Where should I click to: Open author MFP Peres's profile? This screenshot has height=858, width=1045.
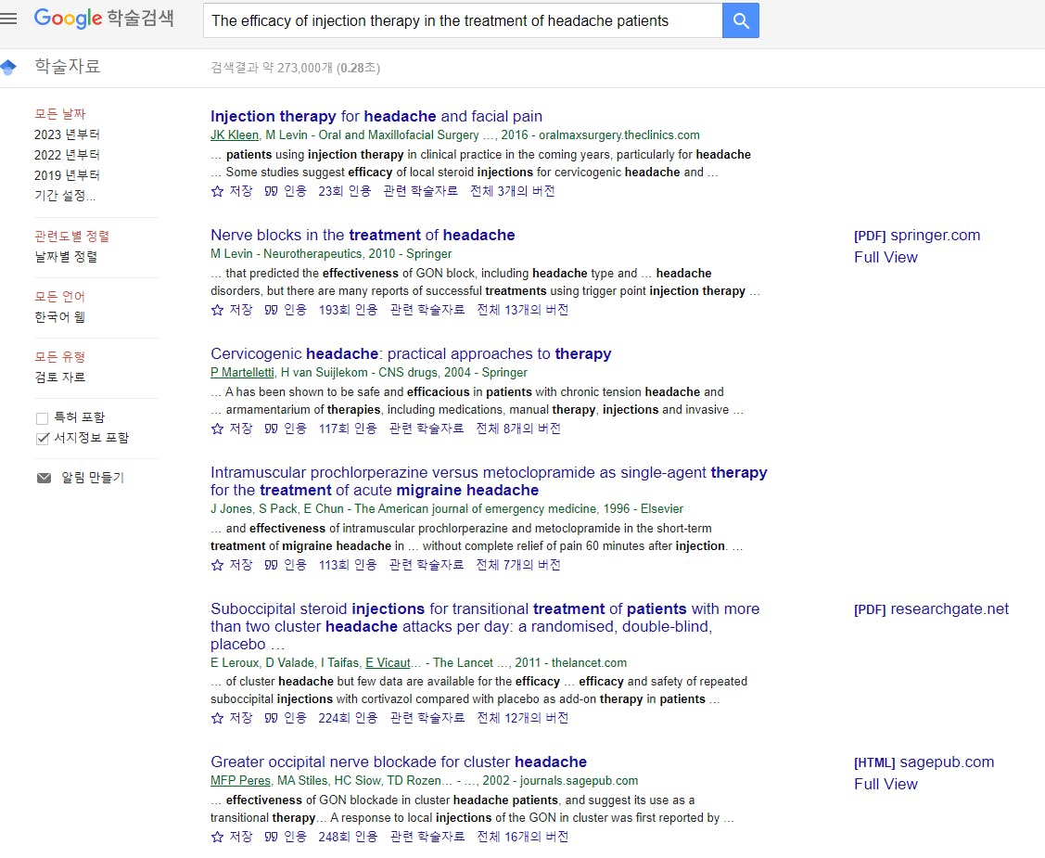(240, 781)
